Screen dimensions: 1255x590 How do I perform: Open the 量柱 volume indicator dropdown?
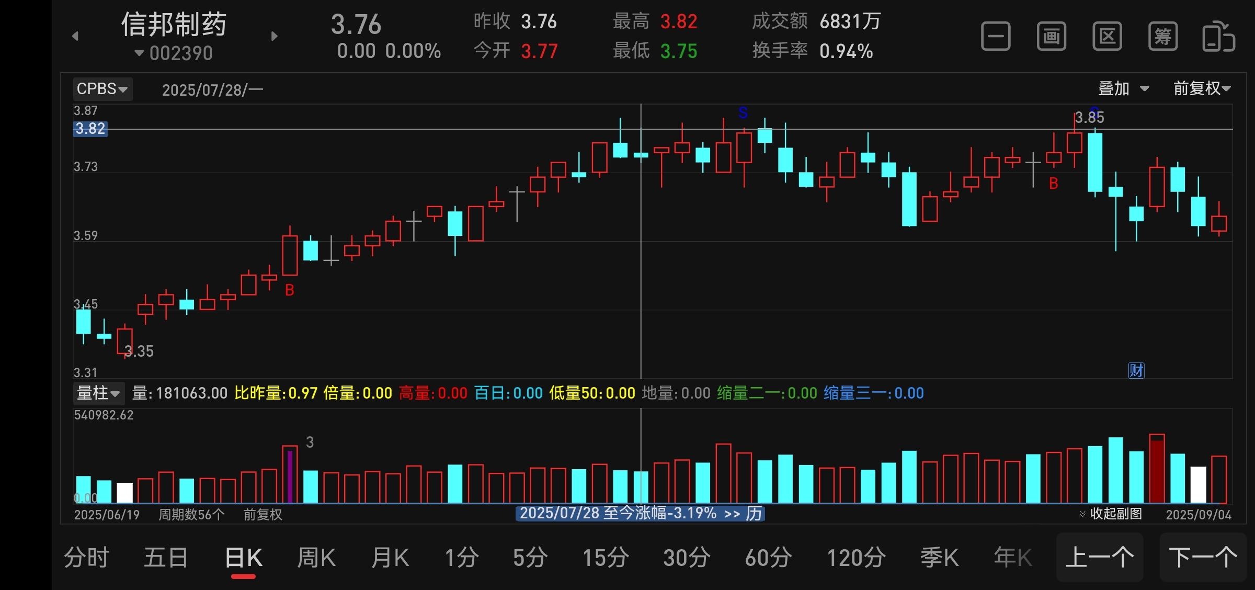coord(98,393)
